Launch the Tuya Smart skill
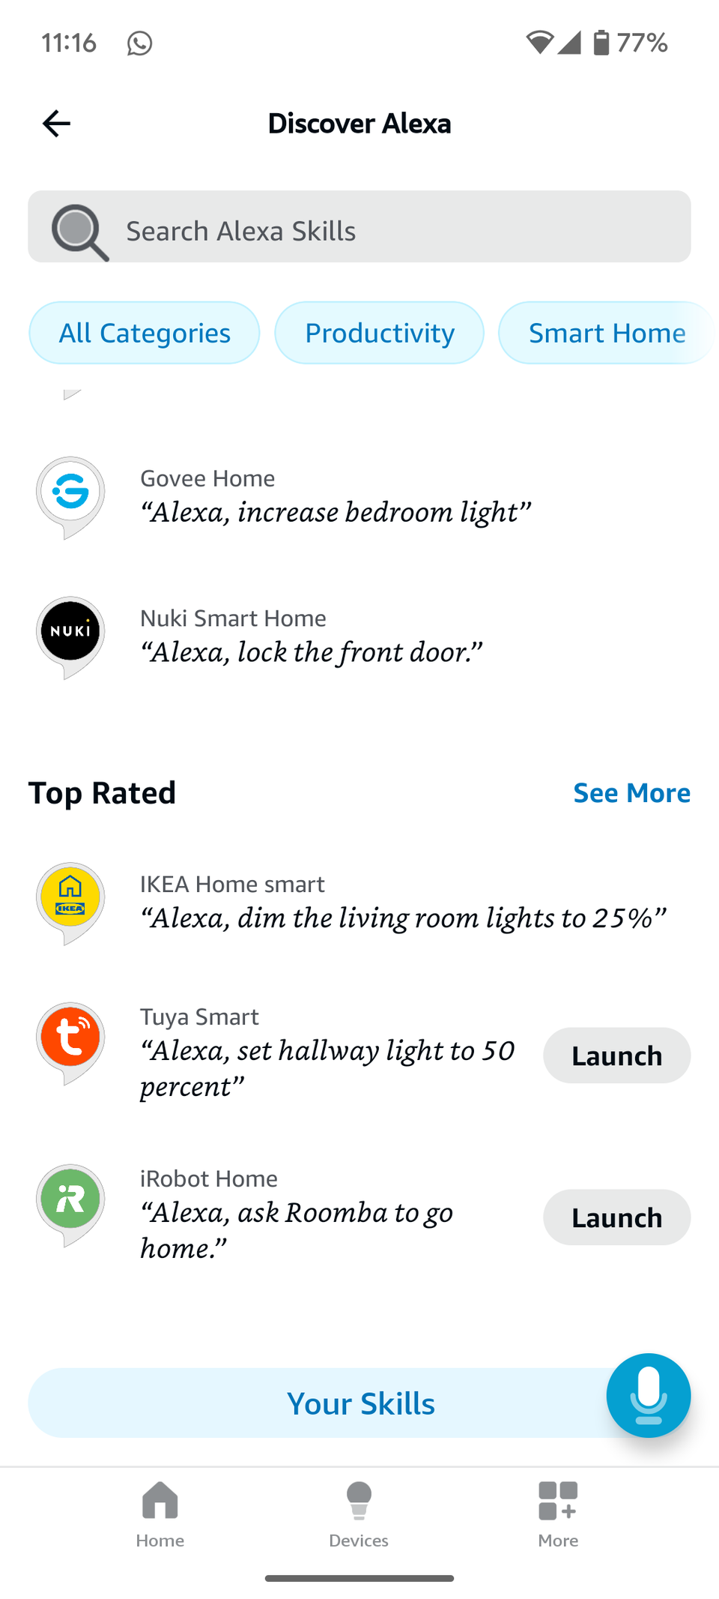 coord(616,1055)
